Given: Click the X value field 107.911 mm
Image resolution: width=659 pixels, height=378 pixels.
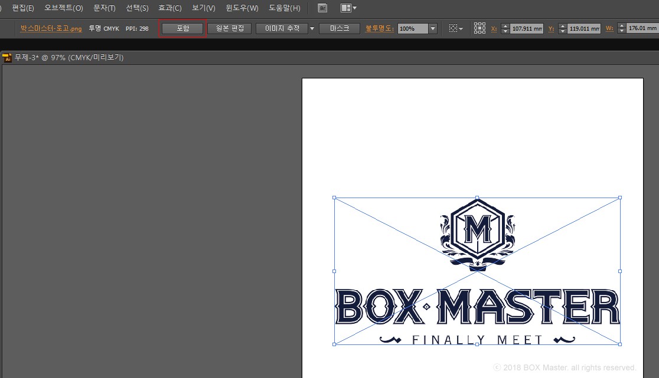Looking at the screenshot, I should click(527, 28).
